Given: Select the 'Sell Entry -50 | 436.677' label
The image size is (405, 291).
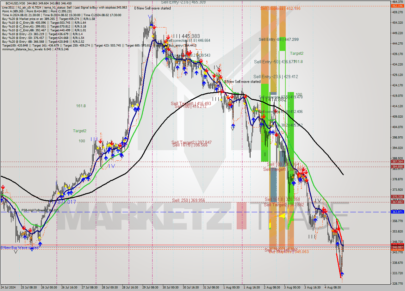Looking at the screenshot, I should coord(274,62).
